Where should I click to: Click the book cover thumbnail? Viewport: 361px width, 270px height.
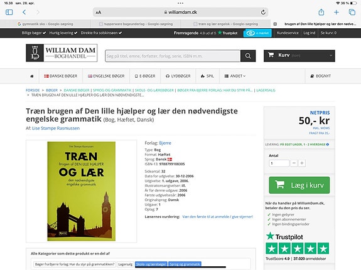81,191
